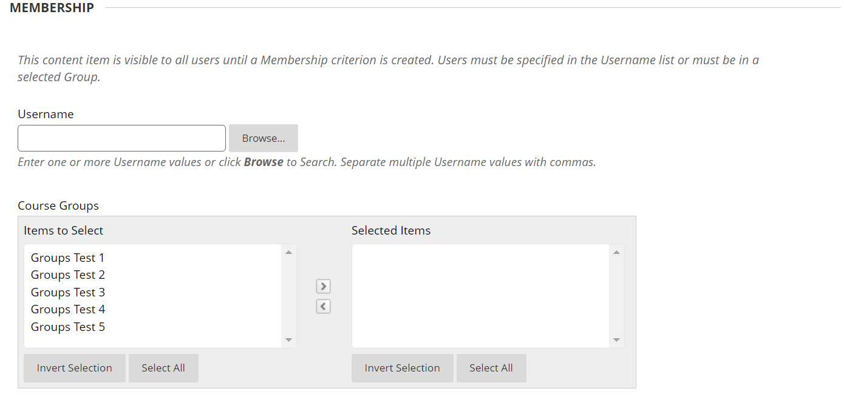The image size is (844, 400).
Task: Click the move left arrow icon
Action: pyautogui.click(x=324, y=307)
